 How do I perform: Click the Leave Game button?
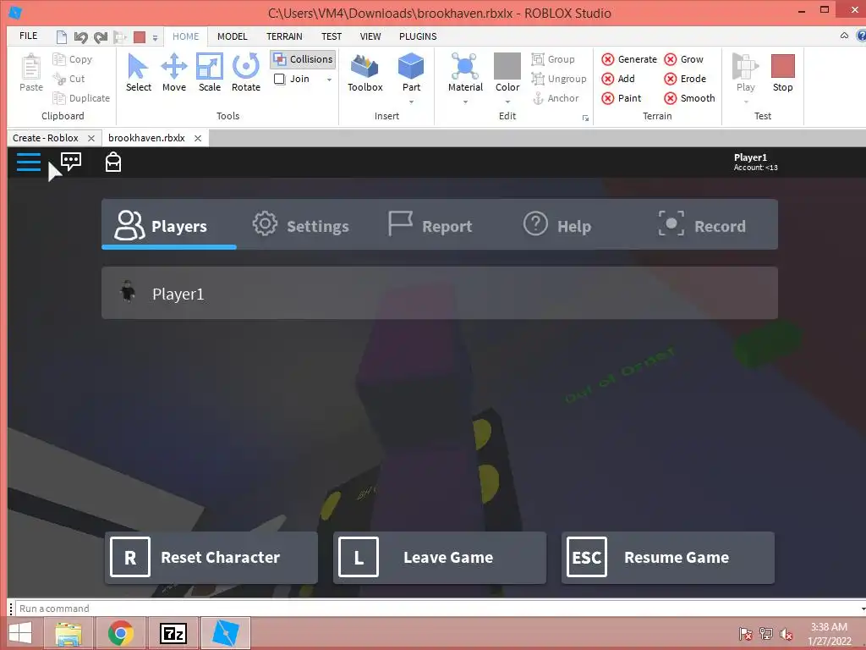click(x=440, y=558)
